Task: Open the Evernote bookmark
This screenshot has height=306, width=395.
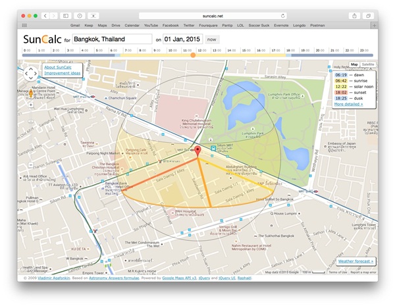Action: tap(281, 26)
